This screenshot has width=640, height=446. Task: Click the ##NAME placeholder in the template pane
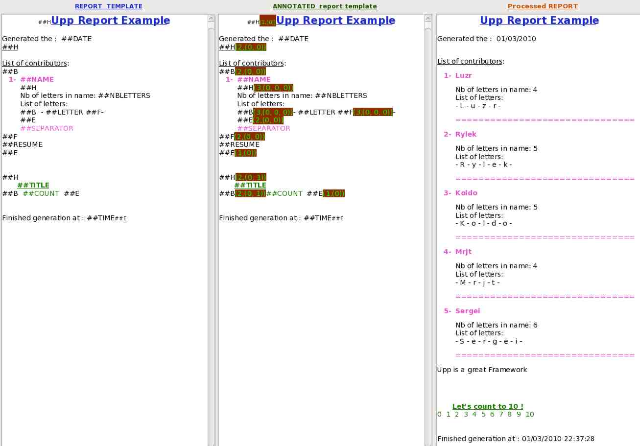pyautogui.click(x=37, y=79)
